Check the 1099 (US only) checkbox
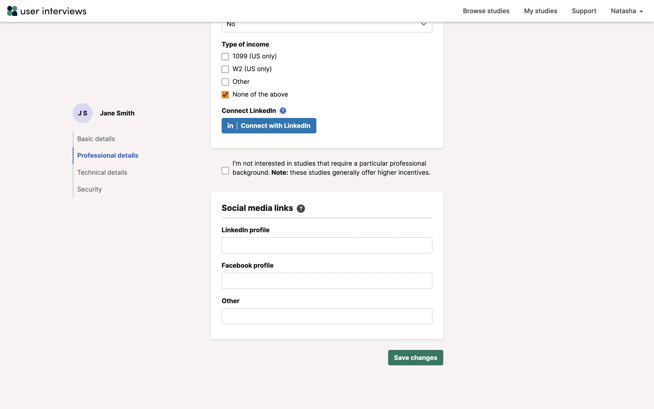Screen dimensions: 654x409 point(225,57)
